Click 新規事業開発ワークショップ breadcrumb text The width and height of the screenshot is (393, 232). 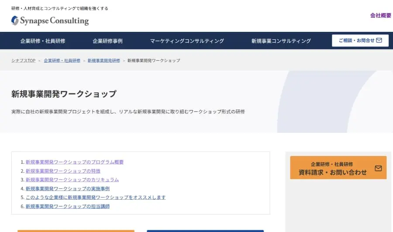coord(154,60)
